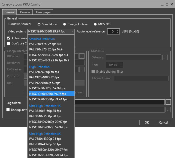The height and width of the screenshot is (158, 175).
Task: Pick NTSC 7680x4320p 59.94 fps
Action: [51, 155]
